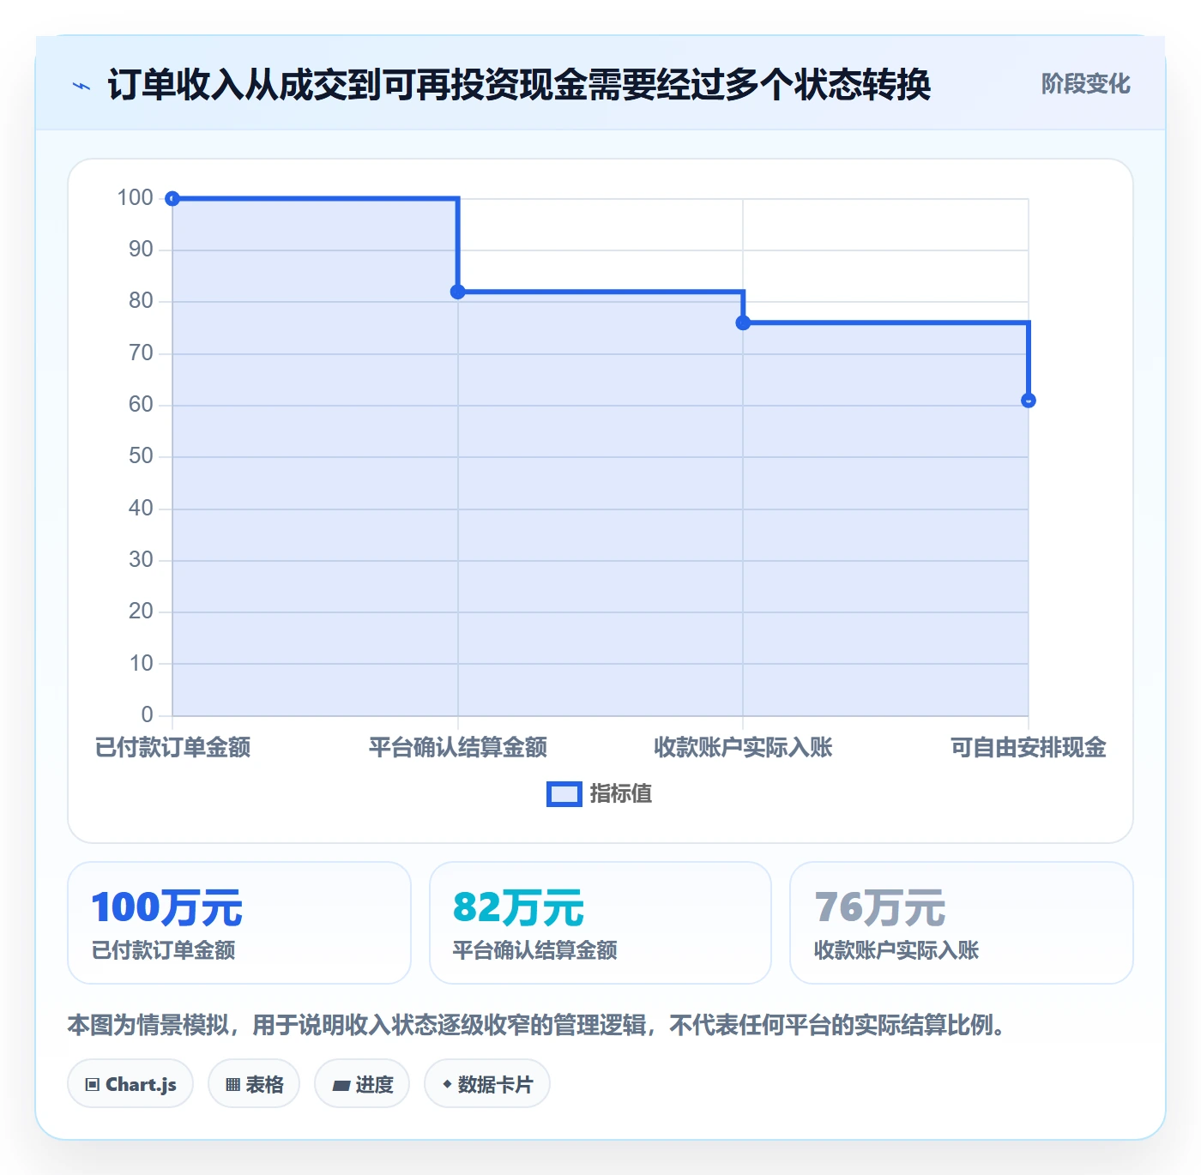Viewport: 1201px width, 1175px height.
Task: Click the Chart.js tag chip
Action: point(130,1084)
